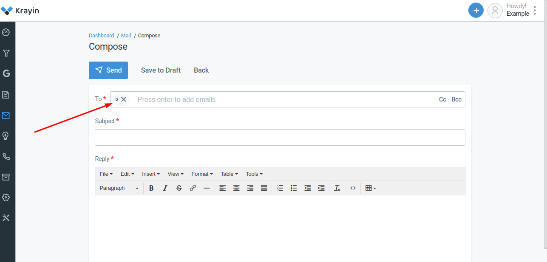Open the Dashboard from the sidebar
The width and height of the screenshot is (547, 262).
pos(7,32)
